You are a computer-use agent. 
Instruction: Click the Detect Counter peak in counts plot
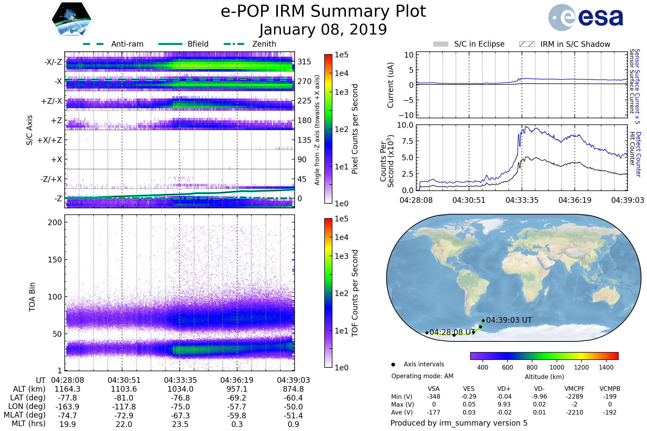point(526,127)
